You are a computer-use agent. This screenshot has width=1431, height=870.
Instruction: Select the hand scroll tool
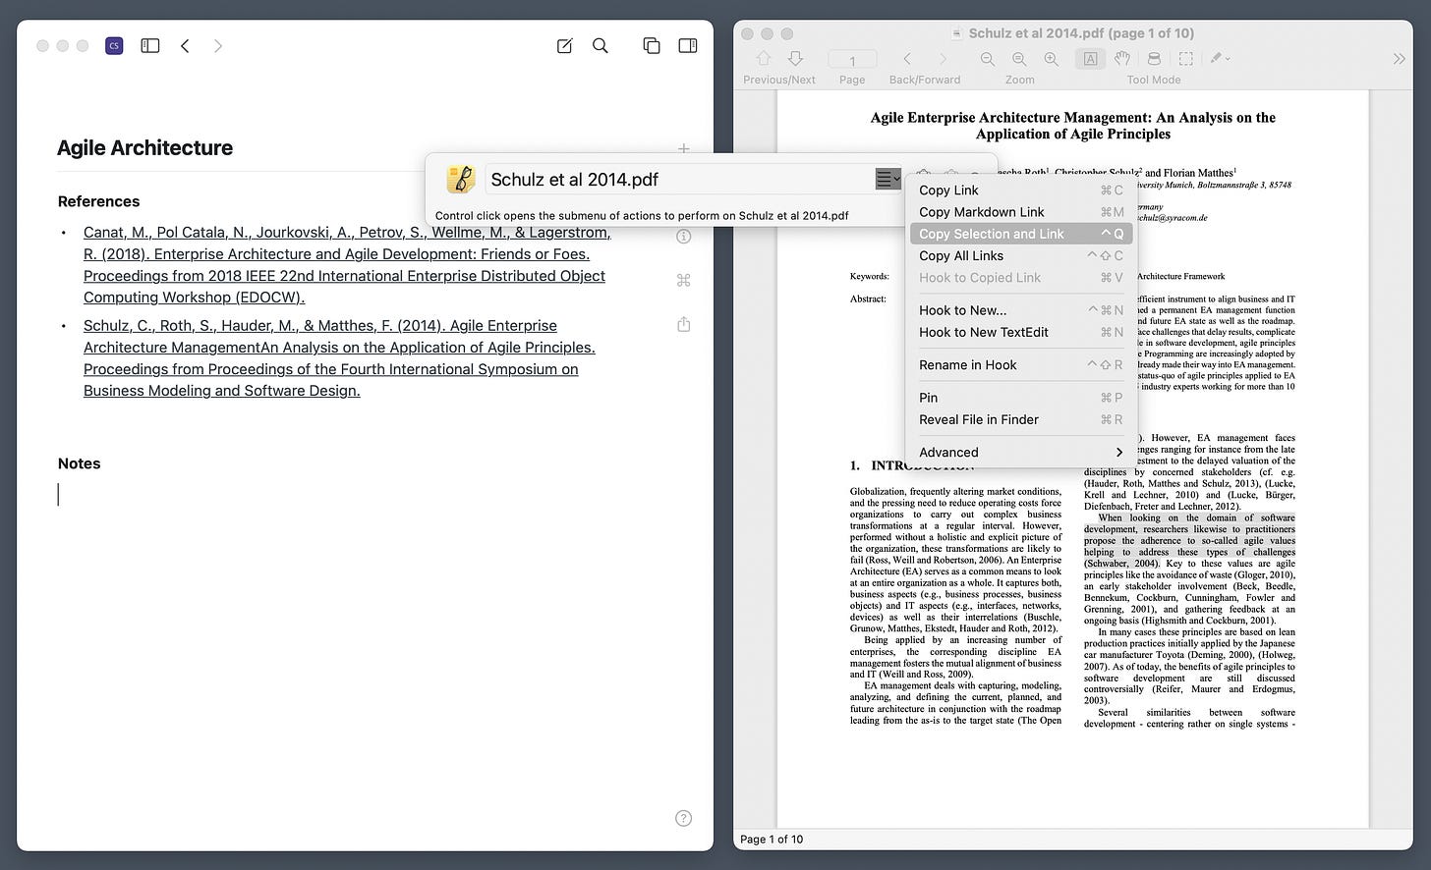coord(1121,59)
